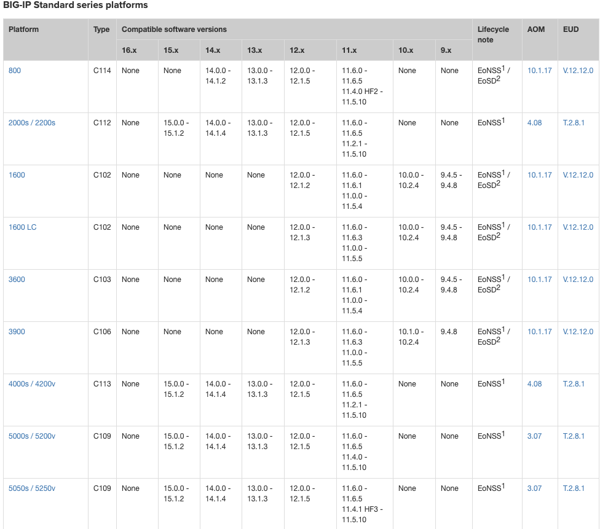
Task: Click AOM 10.1.17 link in 800 row
Action: [540, 71]
